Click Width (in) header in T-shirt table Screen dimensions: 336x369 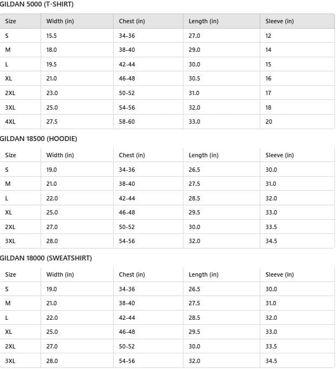point(60,22)
